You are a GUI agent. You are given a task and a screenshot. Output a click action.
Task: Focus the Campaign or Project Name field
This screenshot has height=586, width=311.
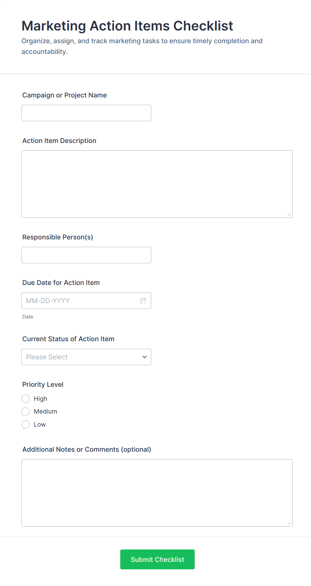click(86, 113)
